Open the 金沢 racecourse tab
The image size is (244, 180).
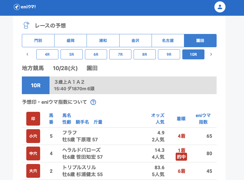pyautogui.click(x=135, y=41)
